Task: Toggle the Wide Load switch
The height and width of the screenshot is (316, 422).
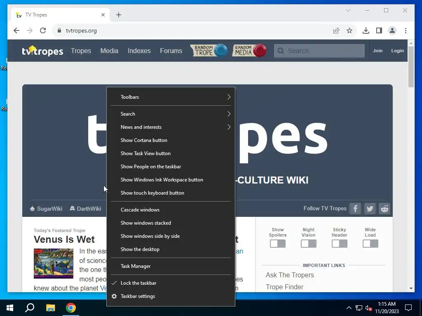Action: tap(370, 244)
